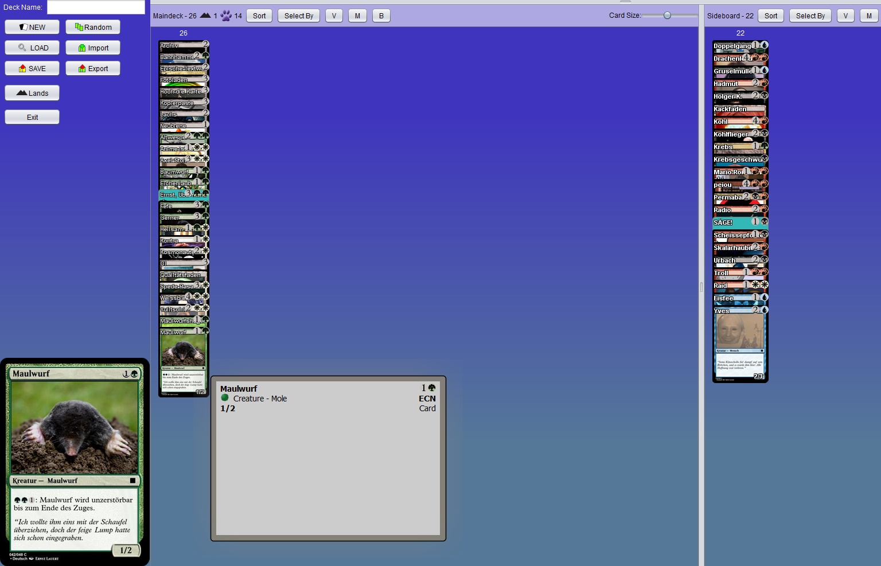Click the NEW deck button

32,27
